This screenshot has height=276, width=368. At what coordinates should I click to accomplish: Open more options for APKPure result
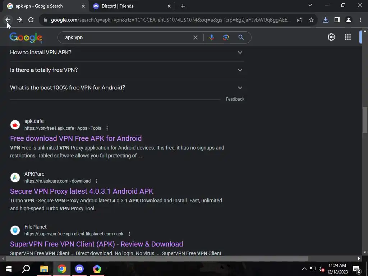(97, 181)
